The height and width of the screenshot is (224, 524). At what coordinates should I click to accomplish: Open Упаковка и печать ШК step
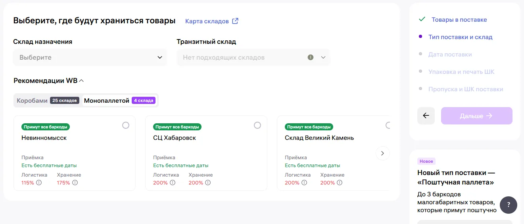click(x=461, y=72)
